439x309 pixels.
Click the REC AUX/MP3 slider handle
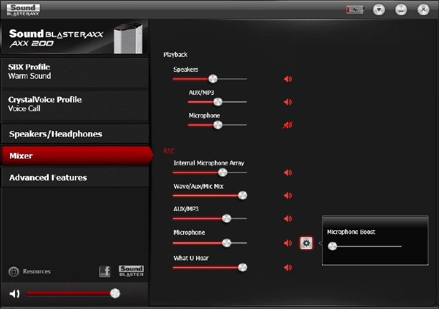[x=227, y=218]
